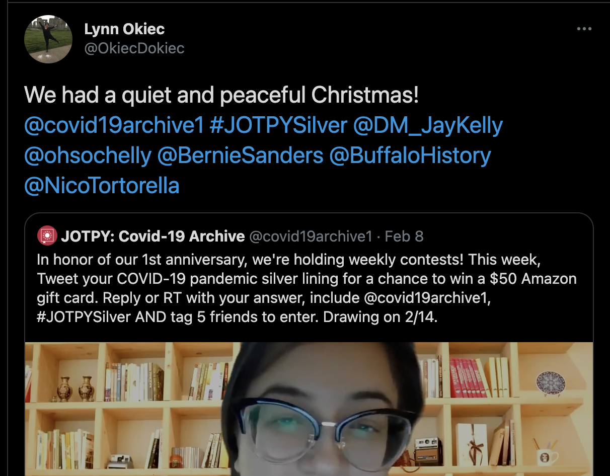Viewport: 610px width, 476px height.
Task: Open the tweet's three-dot More menu
Action: pyautogui.click(x=584, y=29)
